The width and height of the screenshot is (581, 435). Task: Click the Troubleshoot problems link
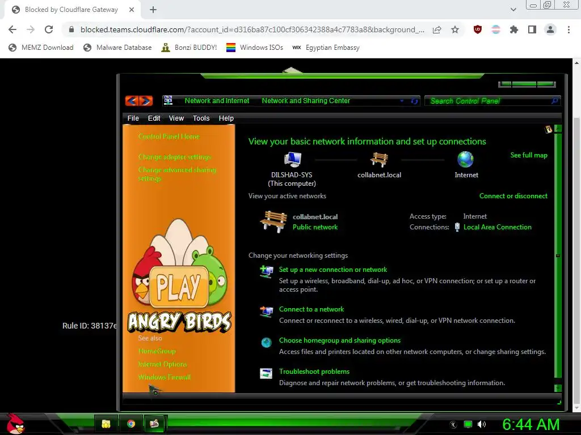tap(314, 371)
